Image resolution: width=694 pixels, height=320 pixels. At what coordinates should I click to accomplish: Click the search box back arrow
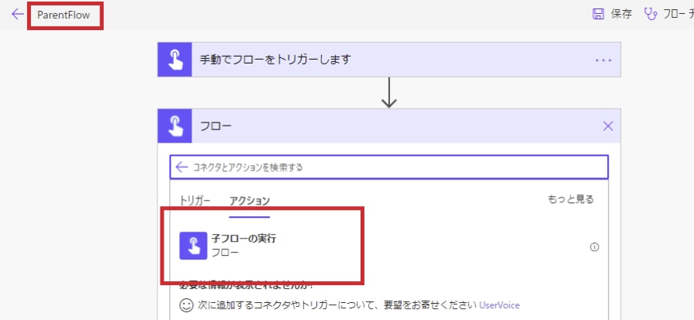click(x=181, y=167)
